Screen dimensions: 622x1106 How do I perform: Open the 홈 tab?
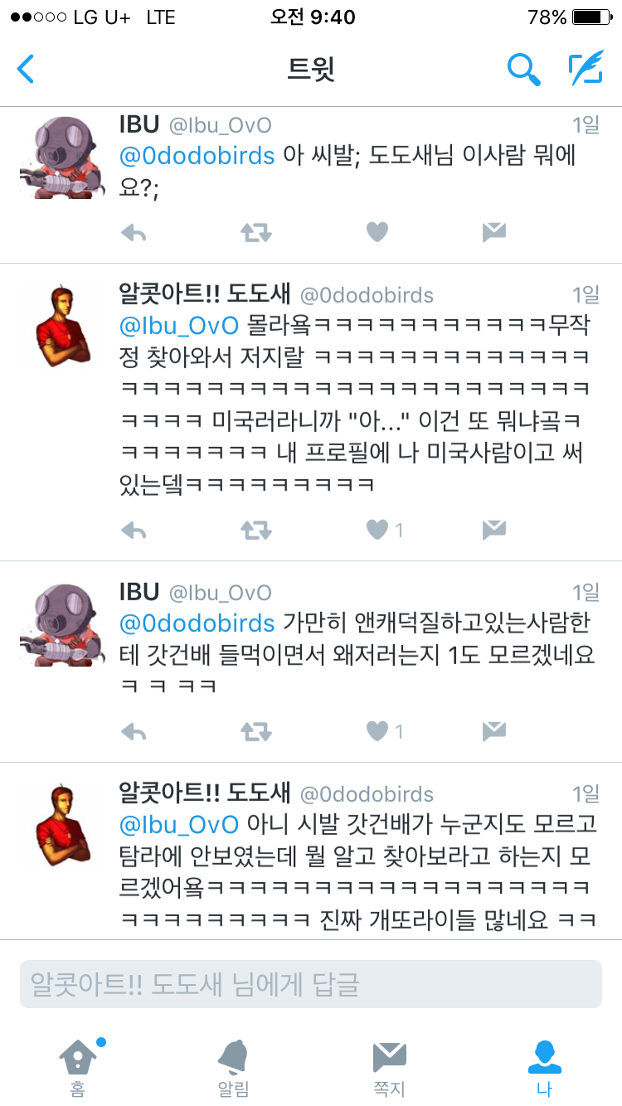click(78, 1067)
